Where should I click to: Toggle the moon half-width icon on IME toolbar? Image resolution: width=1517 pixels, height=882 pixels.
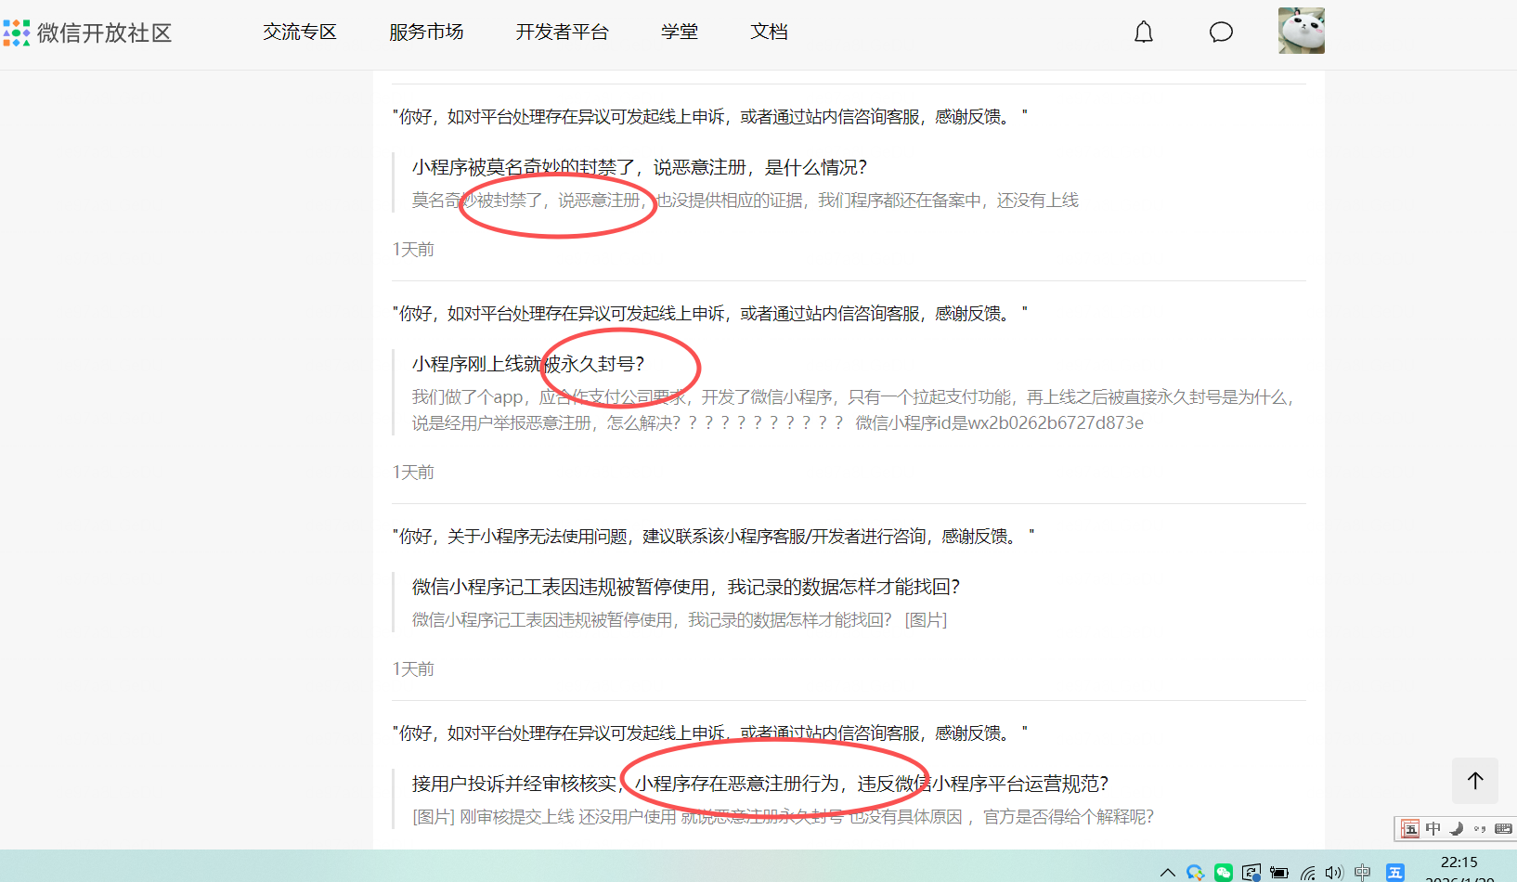point(1457,829)
